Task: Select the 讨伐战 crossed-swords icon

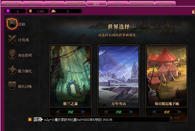Action: (x=12, y=39)
